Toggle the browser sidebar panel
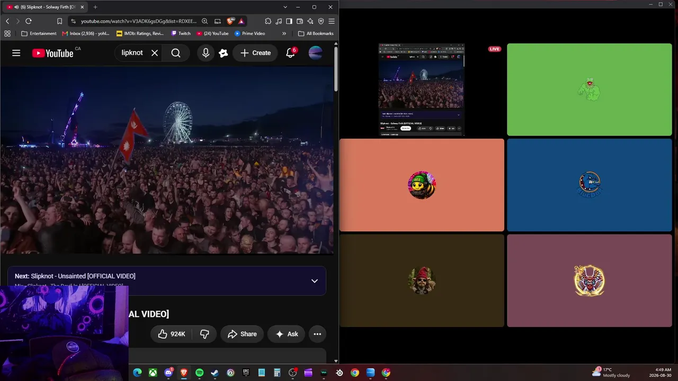678x381 pixels. tap(289, 21)
